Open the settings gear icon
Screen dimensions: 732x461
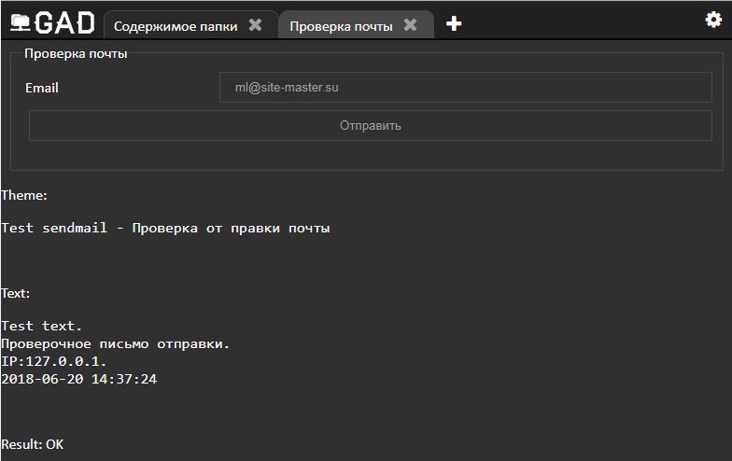pos(713,20)
